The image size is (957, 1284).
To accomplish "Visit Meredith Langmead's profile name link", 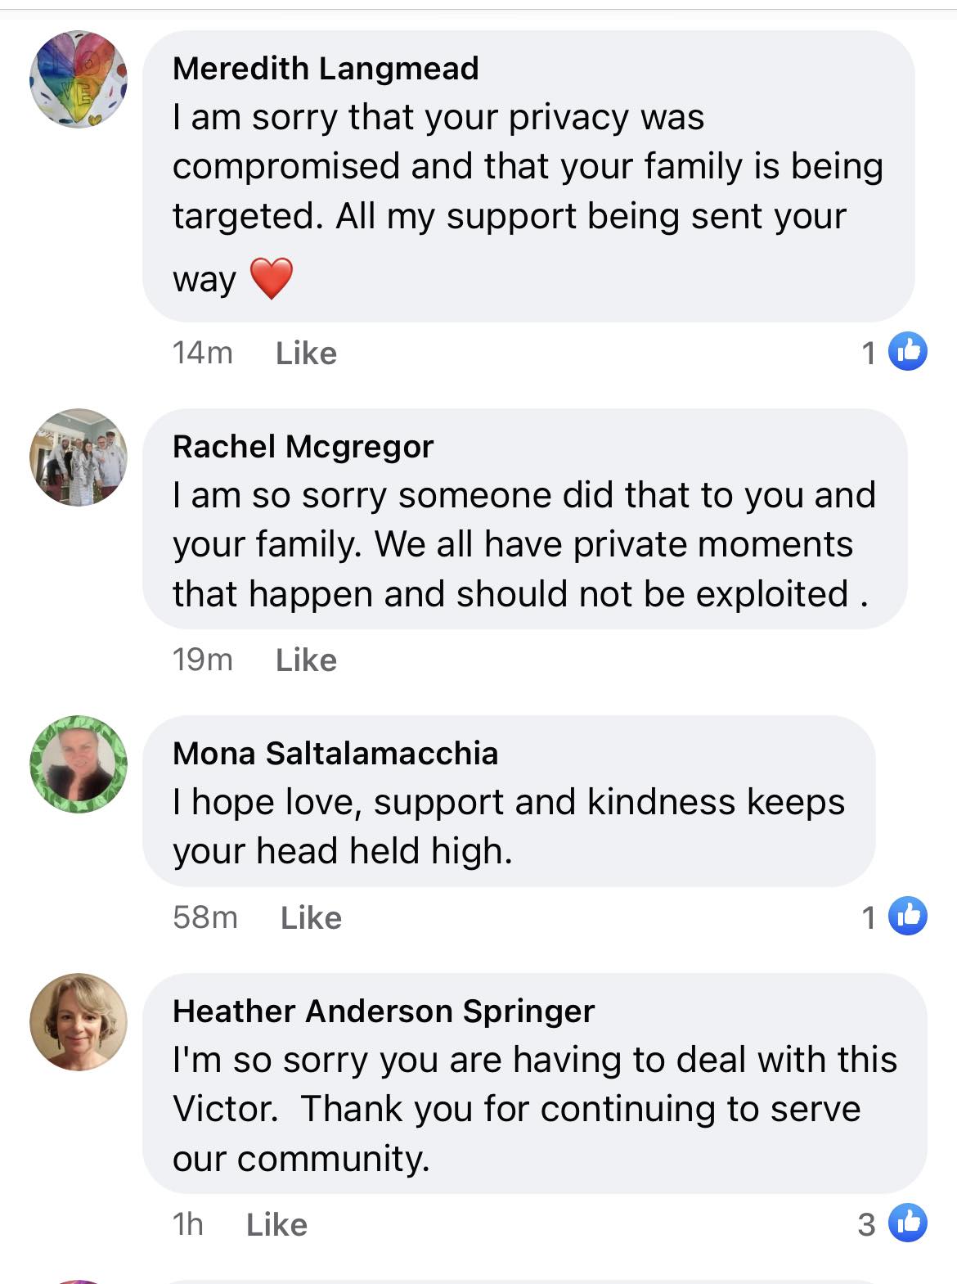I will click(x=326, y=69).
